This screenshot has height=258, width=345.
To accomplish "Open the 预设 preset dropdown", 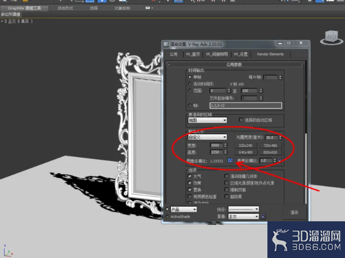I will [244, 209].
